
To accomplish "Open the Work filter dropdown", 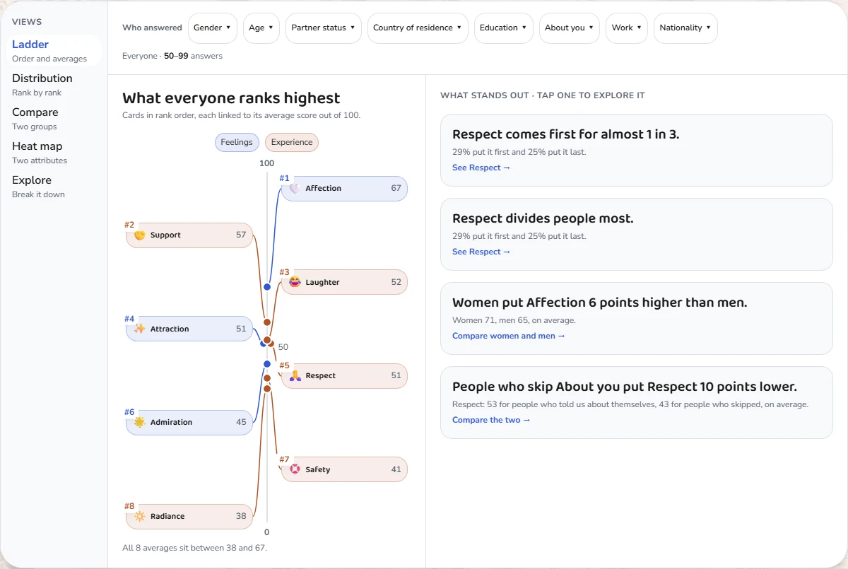I will coord(627,28).
